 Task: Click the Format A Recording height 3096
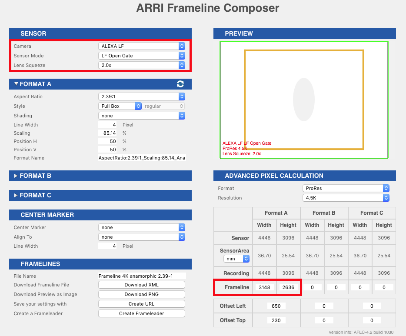click(x=288, y=273)
